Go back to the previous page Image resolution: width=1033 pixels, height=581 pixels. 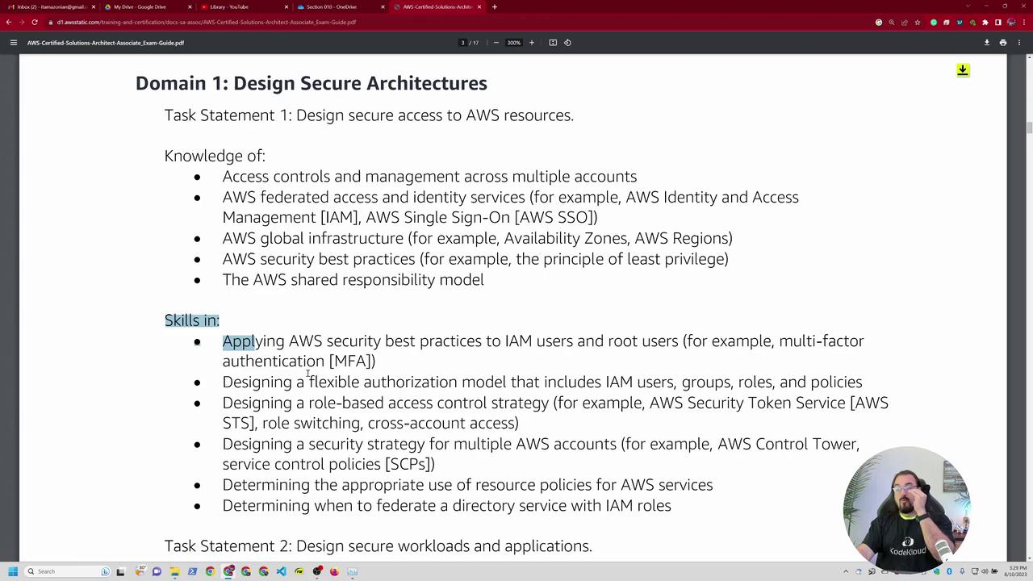pos(9,22)
